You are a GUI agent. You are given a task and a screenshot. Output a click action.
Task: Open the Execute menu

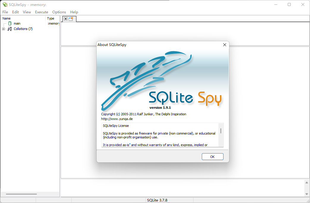click(x=42, y=12)
